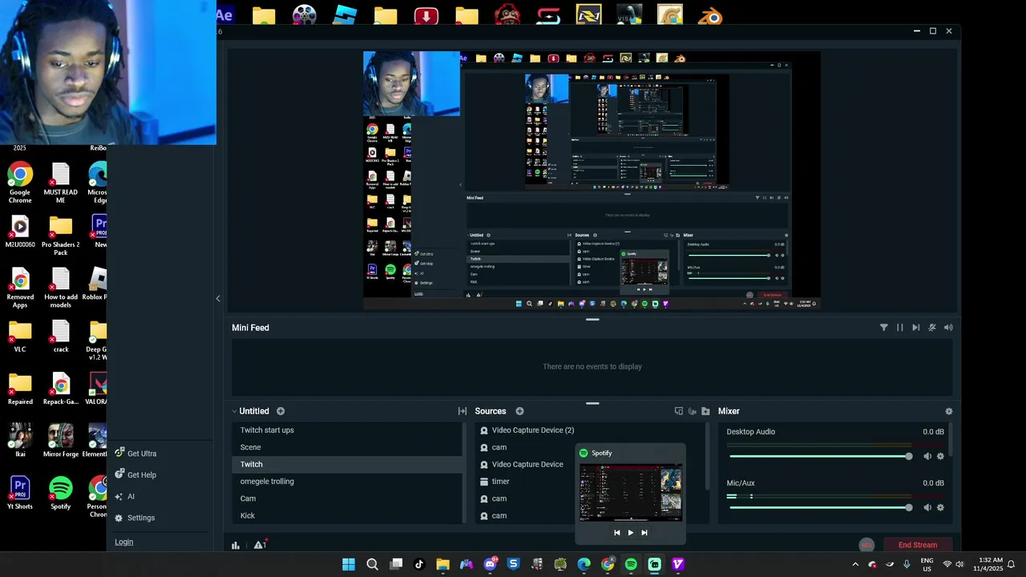Viewport: 1026px width, 577px height.
Task: Add a new source in Sources panel
Action: click(x=519, y=411)
